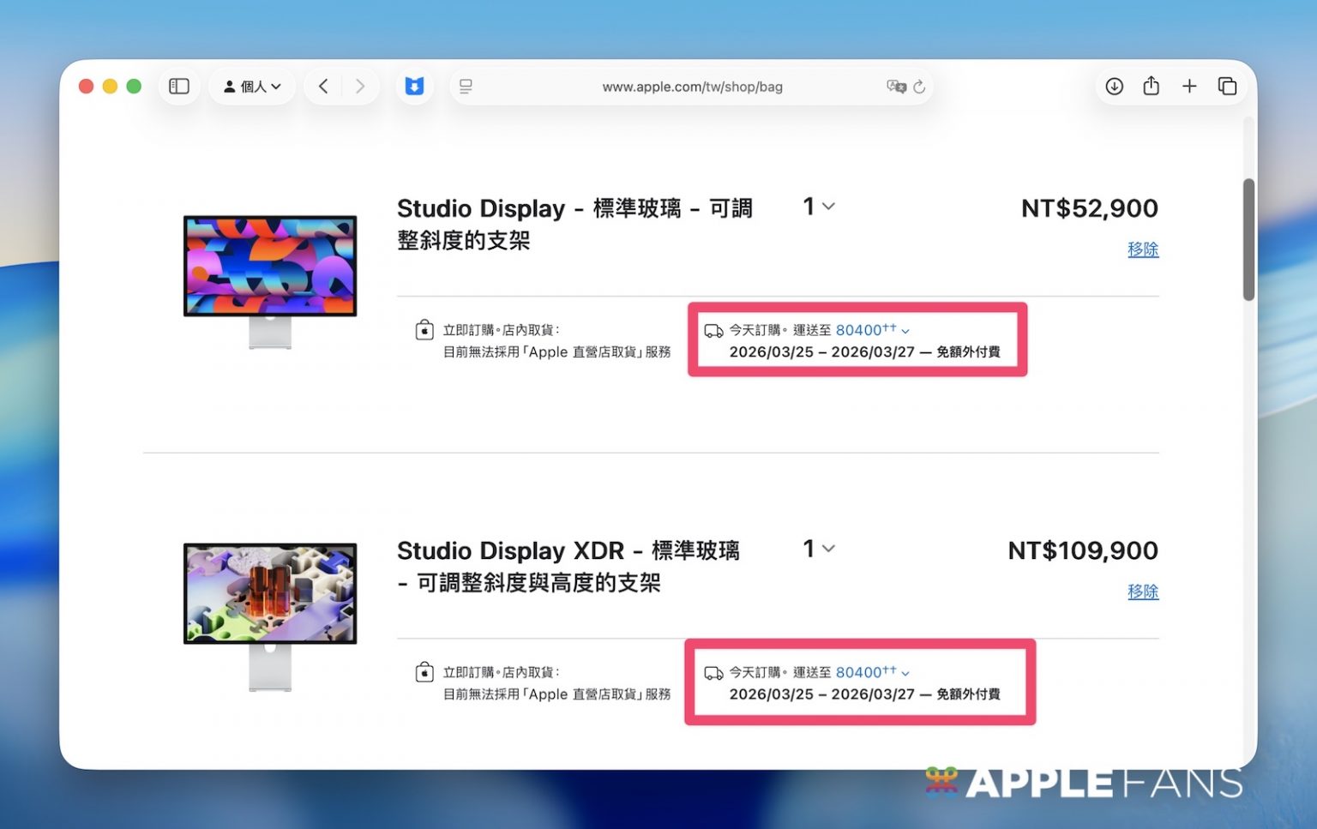The height and width of the screenshot is (829, 1317).
Task: Remove Studio Display from the bag
Action: tap(1142, 249)
